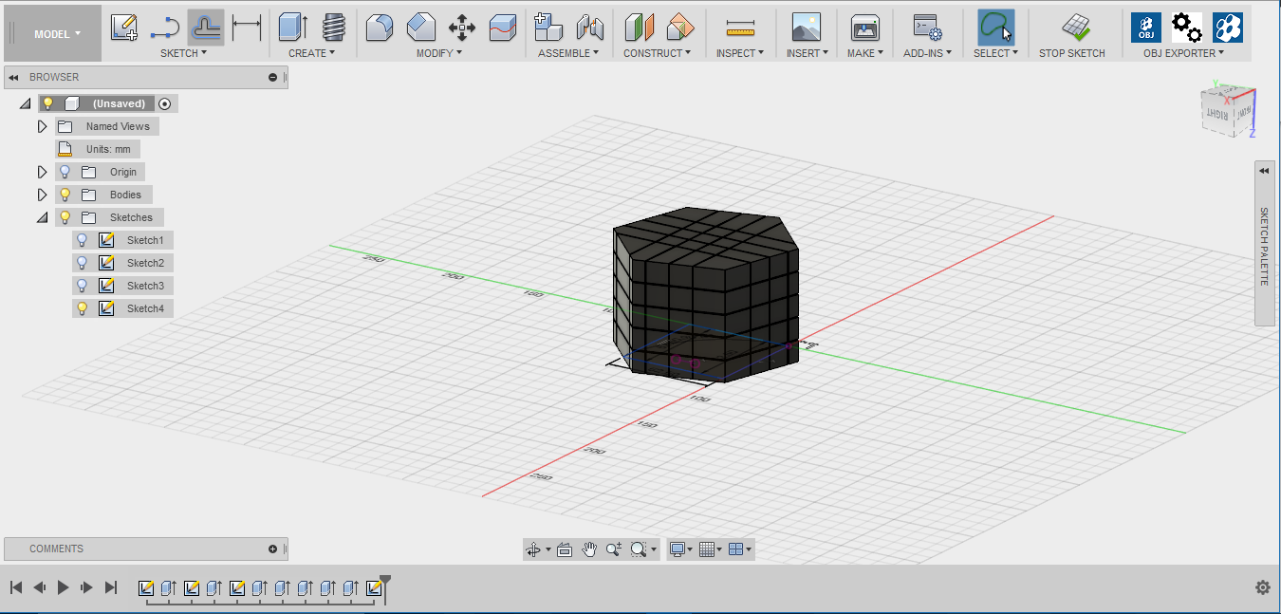Open the MODIFY menu

439,53
